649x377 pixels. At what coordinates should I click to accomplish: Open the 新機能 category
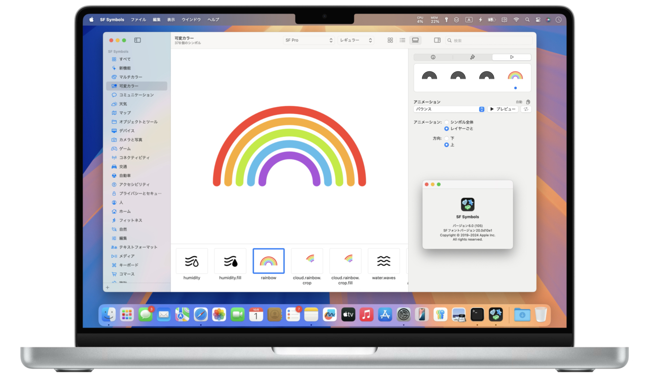click(x=136, y=68)
